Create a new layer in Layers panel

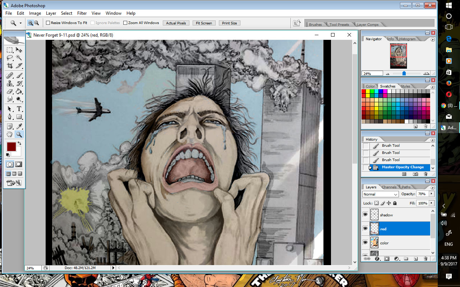[x=416, y=259]
